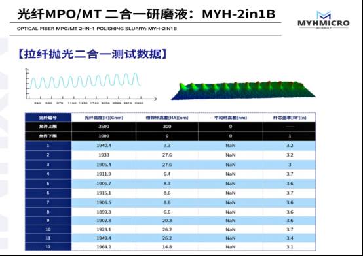
Task: Click fiber height value 1905.4
Action: [104, 165]
